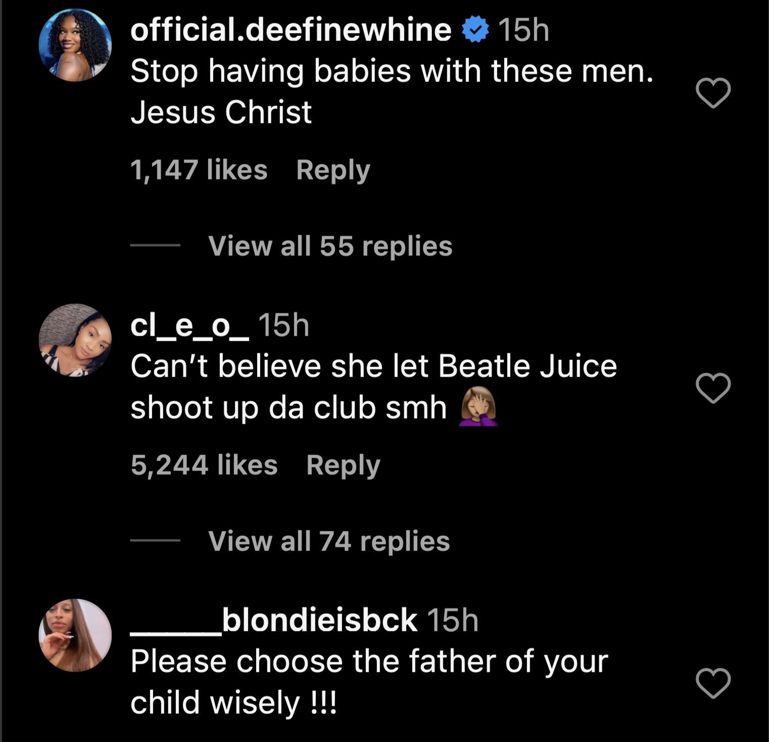Open official.deefinewhine's profile picture
This screenshot has width=769, height=742.
point(75,45)
